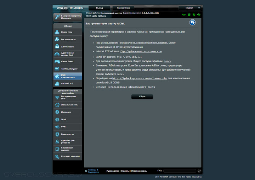Click the blue back arrow icon
Screen dimensions: 255x180
coord(192,22)
